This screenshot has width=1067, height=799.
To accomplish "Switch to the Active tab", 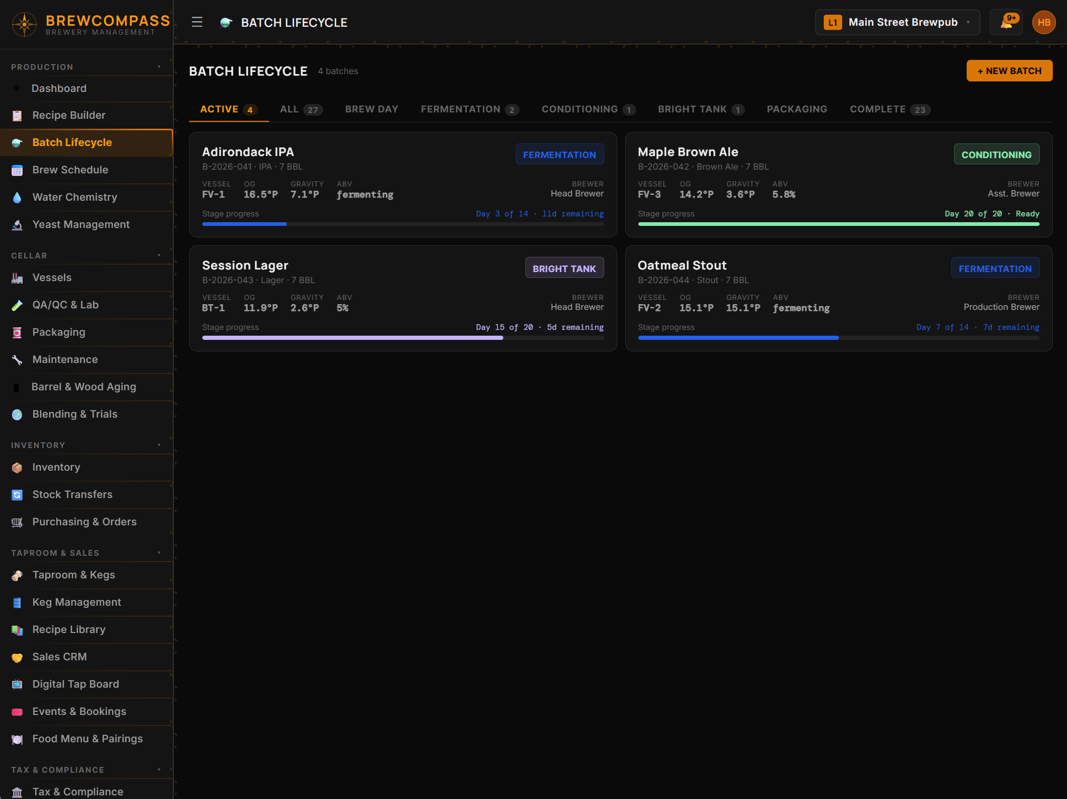I will [x=229, y=109].
